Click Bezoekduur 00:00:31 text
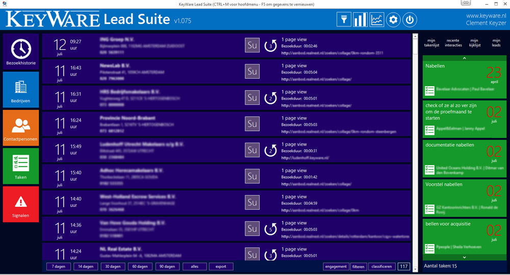 (x=299, y=151)
